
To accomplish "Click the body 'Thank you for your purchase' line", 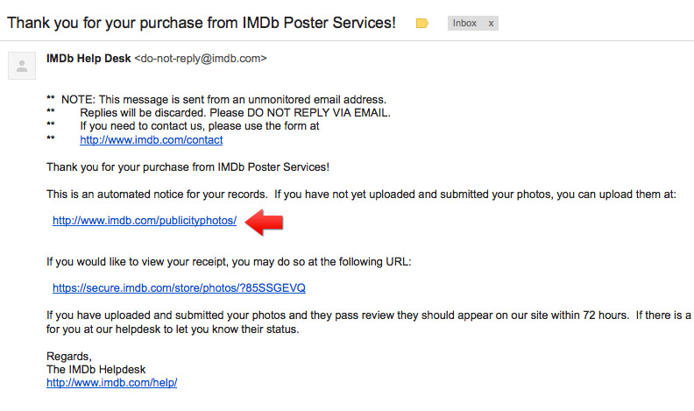I will 188,167.
